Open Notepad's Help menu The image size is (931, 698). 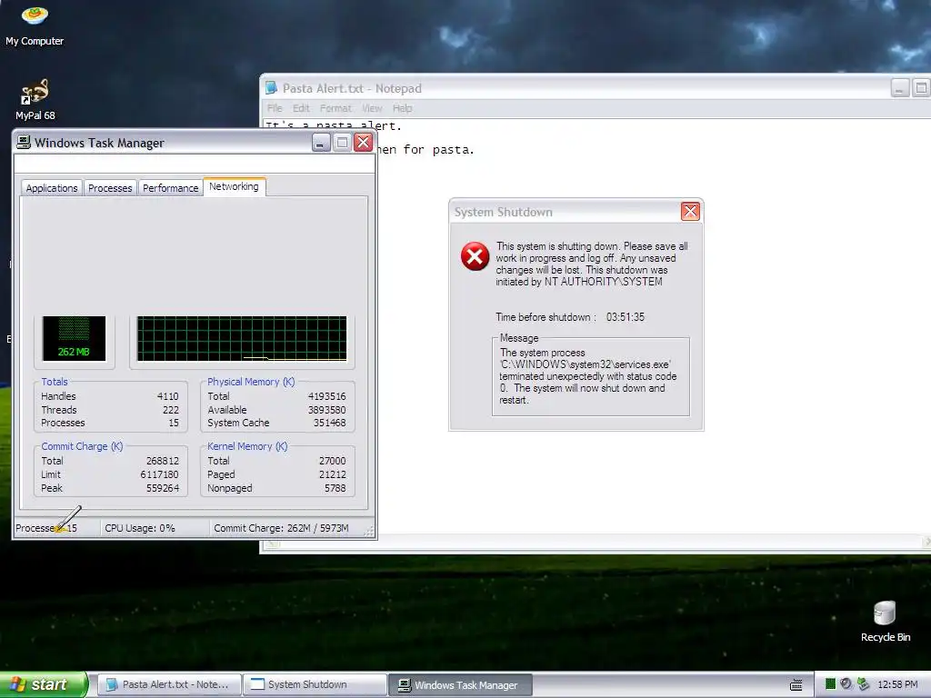[402, 108]
